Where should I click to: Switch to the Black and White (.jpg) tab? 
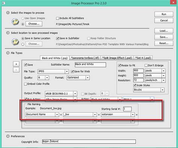pyautogui.click(x=55, y=58)
